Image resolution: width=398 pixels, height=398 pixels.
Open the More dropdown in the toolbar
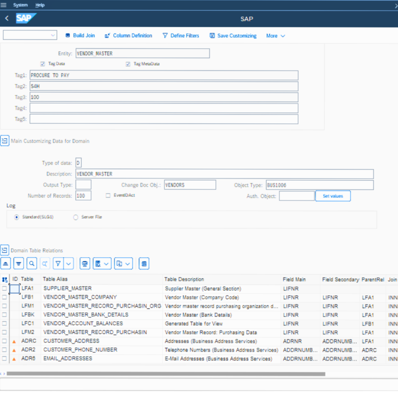pyautogui.click(x=276, y=36)
